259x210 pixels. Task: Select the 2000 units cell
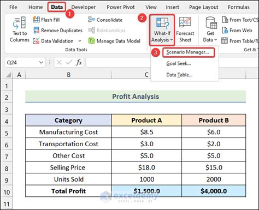214,179
